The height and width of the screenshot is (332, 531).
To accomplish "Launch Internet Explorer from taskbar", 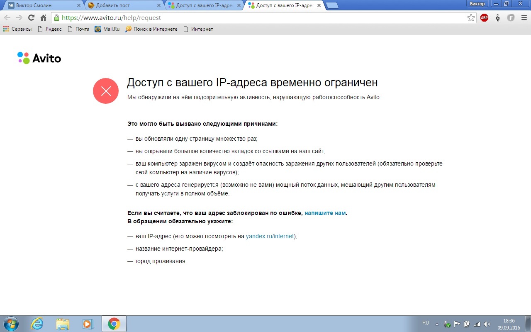I will click(37, 324).
